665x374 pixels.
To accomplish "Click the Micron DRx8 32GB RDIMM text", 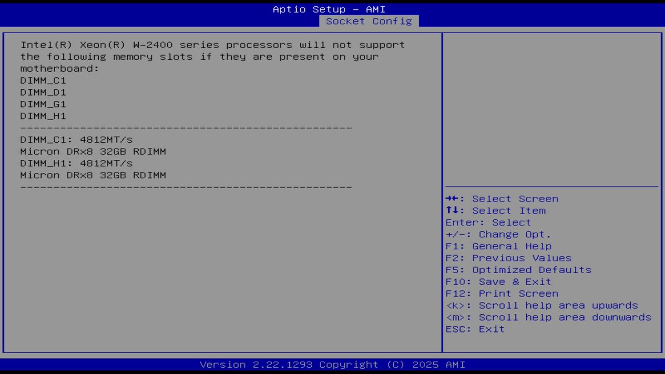I will (93, 151).
